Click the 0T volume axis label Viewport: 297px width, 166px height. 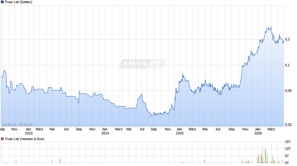pyautogui.click(x=287, y=163)
